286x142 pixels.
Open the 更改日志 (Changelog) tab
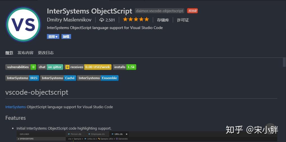pos(46,53)
